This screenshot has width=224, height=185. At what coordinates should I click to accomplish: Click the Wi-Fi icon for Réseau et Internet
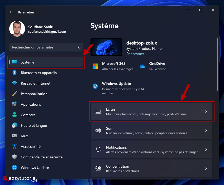tap(15, 83)
